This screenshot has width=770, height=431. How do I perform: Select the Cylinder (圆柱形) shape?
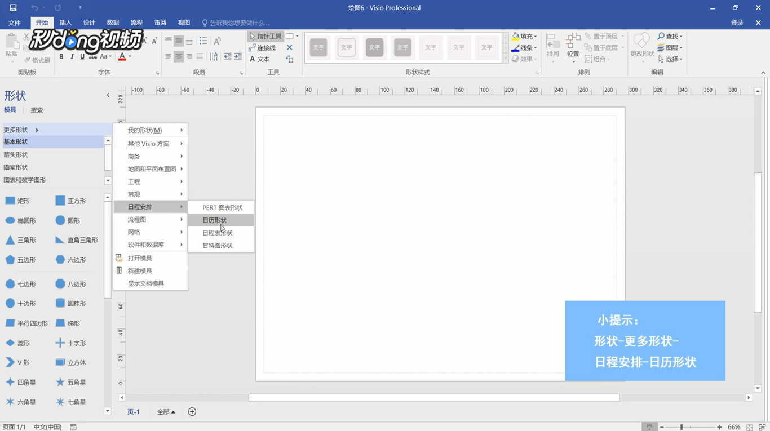71,304
